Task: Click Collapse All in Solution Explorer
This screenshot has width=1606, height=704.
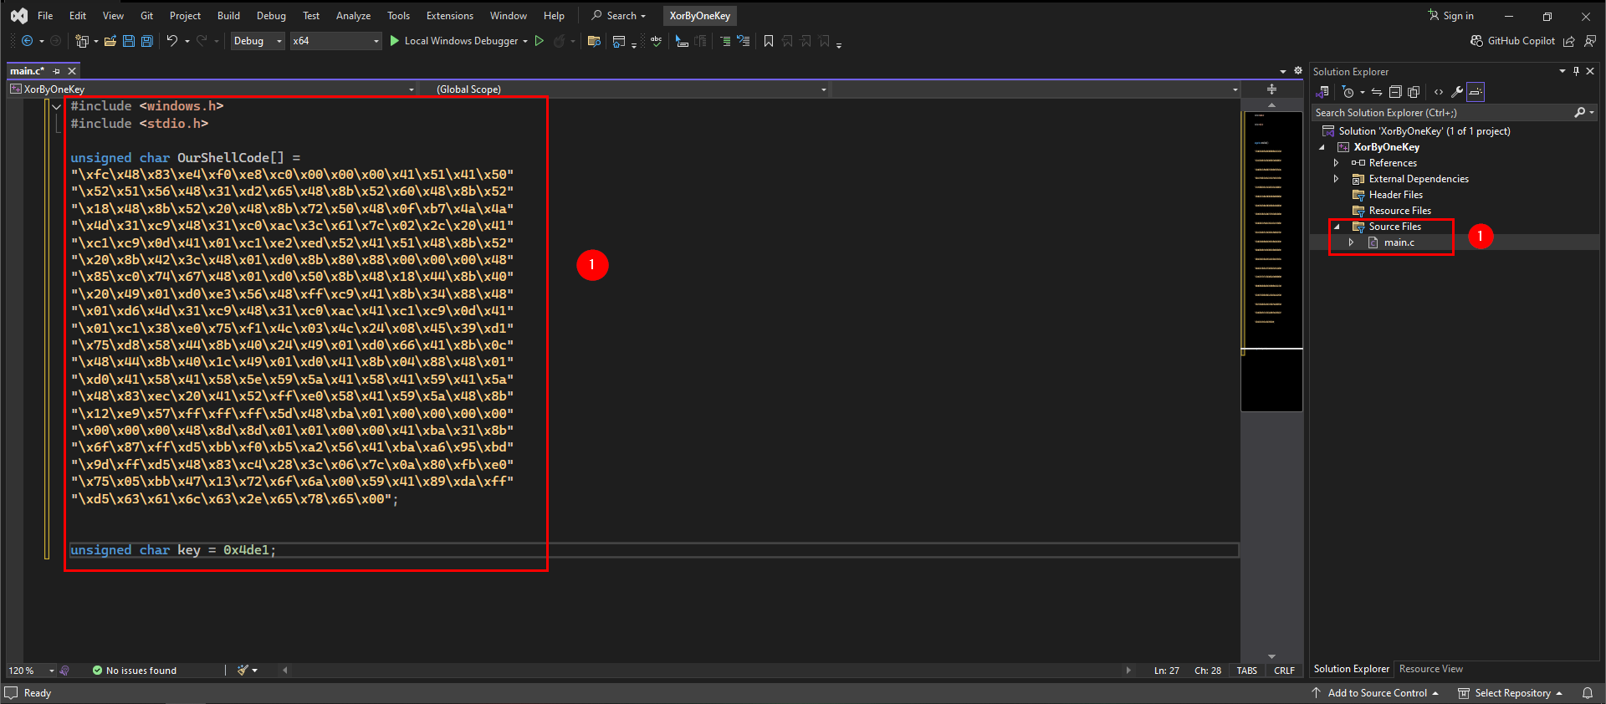Action: (x=1395, y=92)
